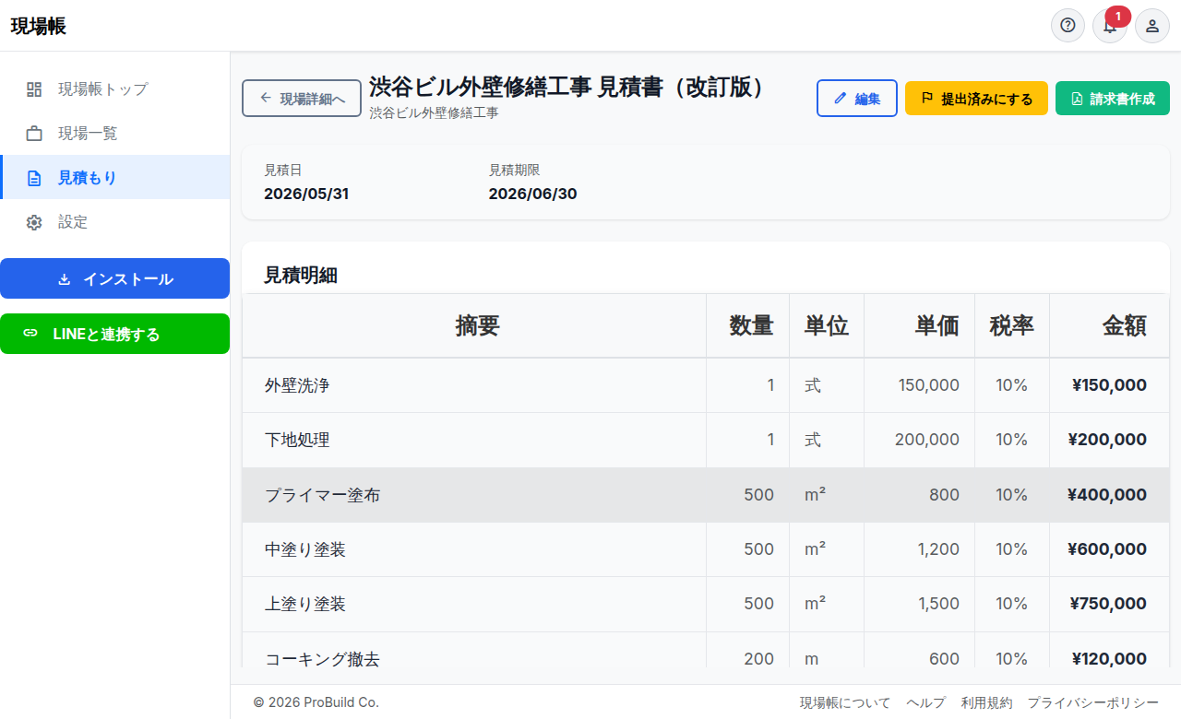Select the 中塗り塗装 row description
This screenshot has height=719, width=1181.
click(305, 549)
